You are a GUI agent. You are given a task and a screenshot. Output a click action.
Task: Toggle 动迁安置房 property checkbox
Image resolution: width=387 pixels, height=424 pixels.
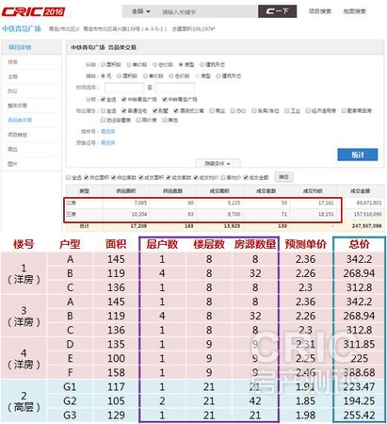point(104,120)
